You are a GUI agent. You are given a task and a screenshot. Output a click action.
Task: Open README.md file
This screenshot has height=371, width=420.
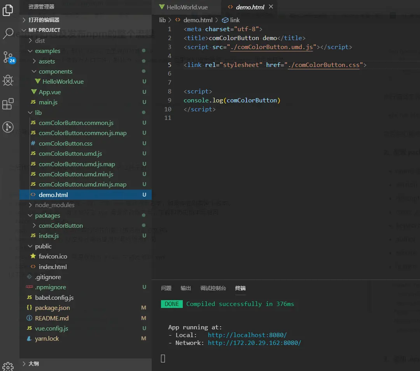tap(86, 318)
